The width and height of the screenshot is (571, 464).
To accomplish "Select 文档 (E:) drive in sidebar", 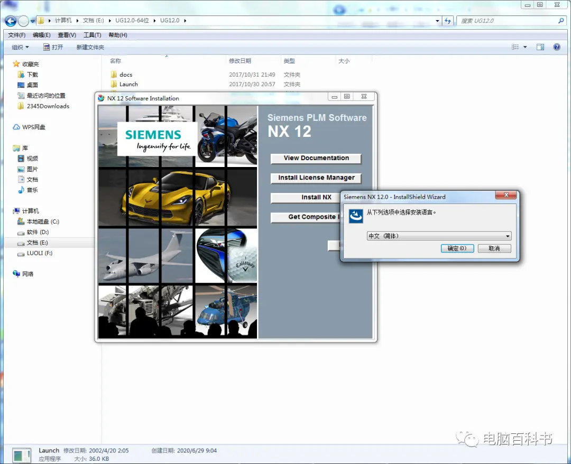I will coord(33,243).
